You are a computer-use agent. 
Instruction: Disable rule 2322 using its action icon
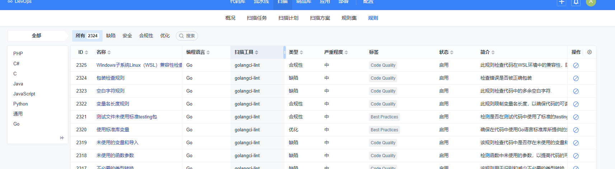click(x=576, y=104)
